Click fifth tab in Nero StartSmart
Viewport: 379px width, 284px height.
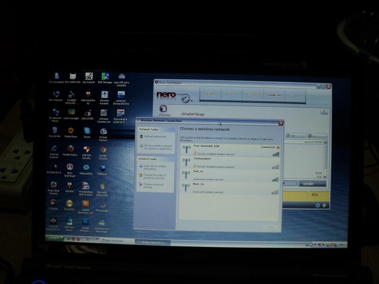295,96
